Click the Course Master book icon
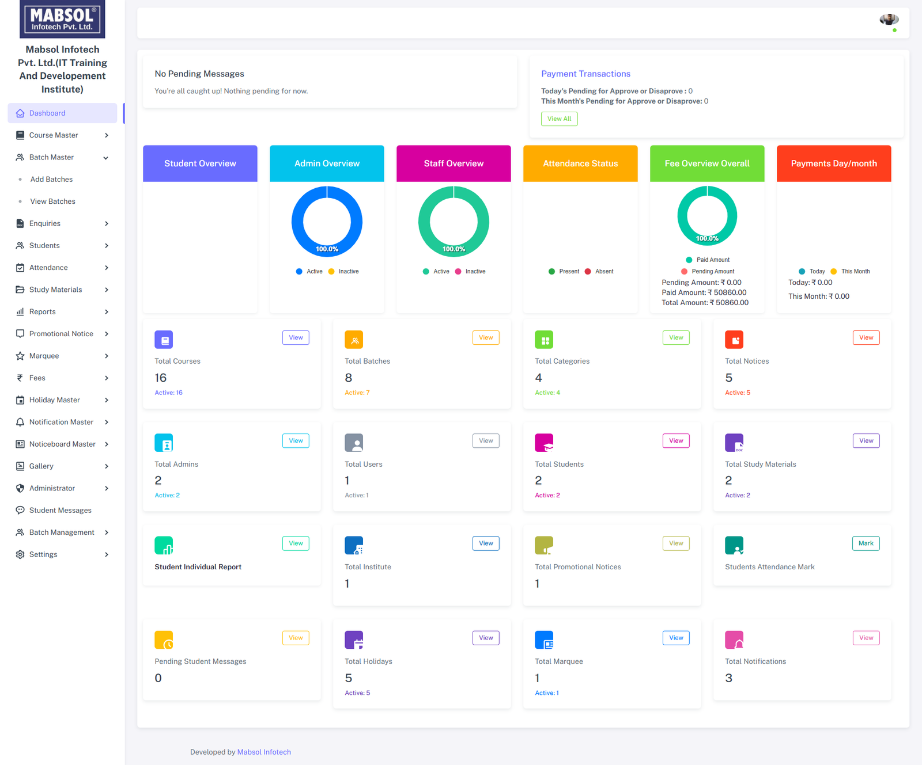This screenshot has width=922, height=765. click(19, 135)
